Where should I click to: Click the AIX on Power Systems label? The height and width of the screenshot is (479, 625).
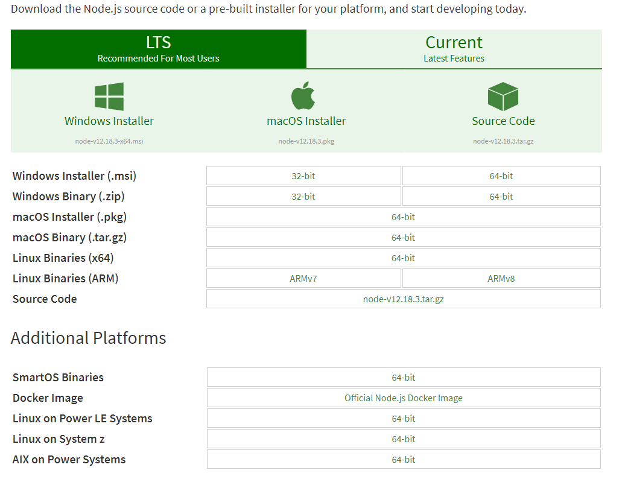point(69,460)
